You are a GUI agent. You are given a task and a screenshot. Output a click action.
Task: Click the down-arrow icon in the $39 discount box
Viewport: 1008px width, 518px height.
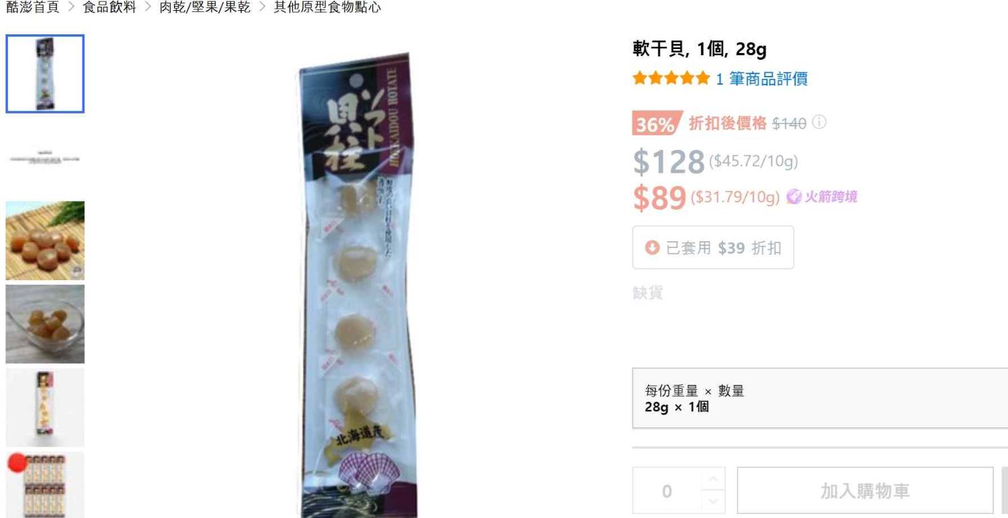tap(652, 248)
